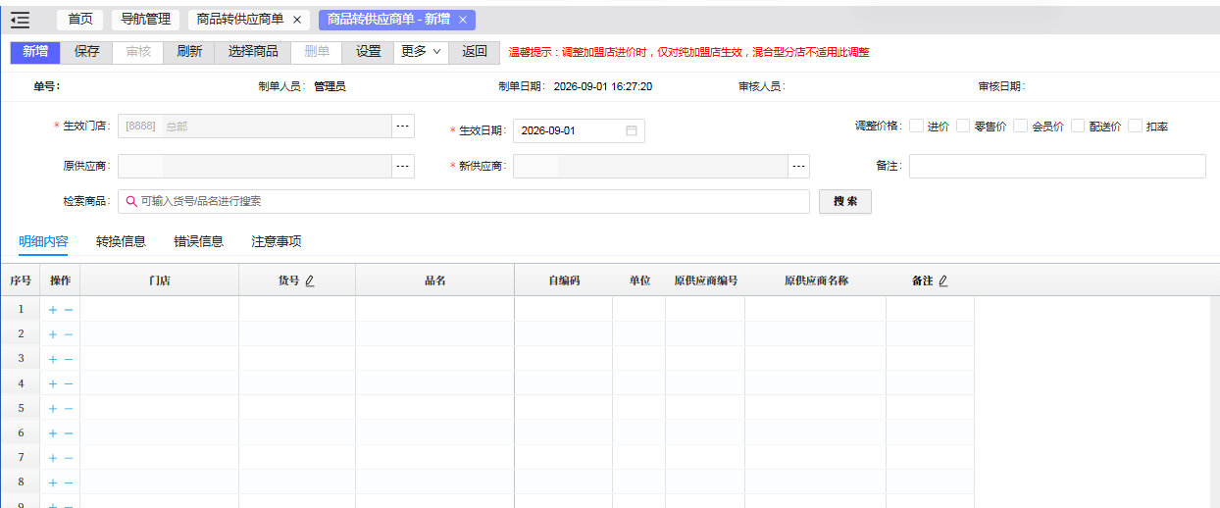Click the 原供应商名称 column header
The width and height of the screenshot is (1220, 508).
coord(816,280)
